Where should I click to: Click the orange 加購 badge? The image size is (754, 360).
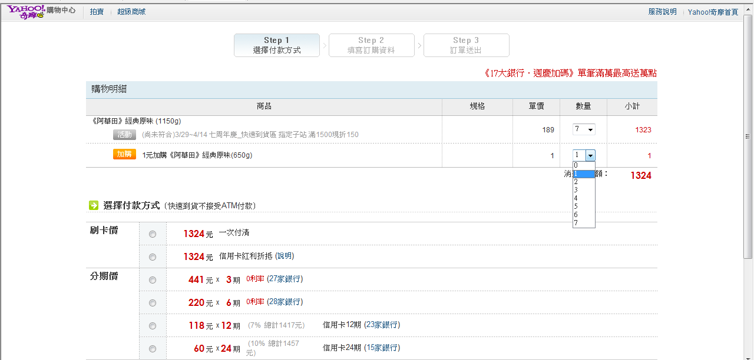tap(125, 155)
